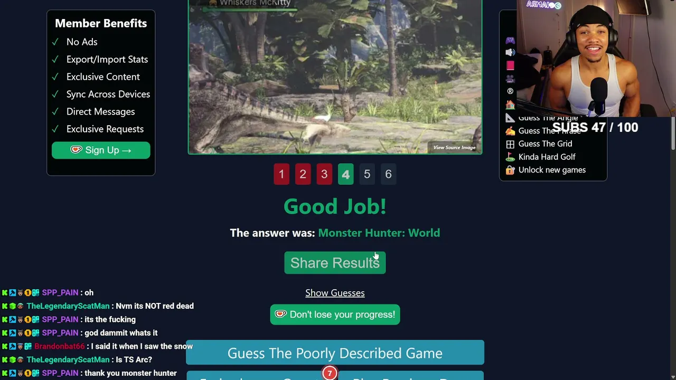Click chat message 'Is TS Arc?'

pos(134,359)
